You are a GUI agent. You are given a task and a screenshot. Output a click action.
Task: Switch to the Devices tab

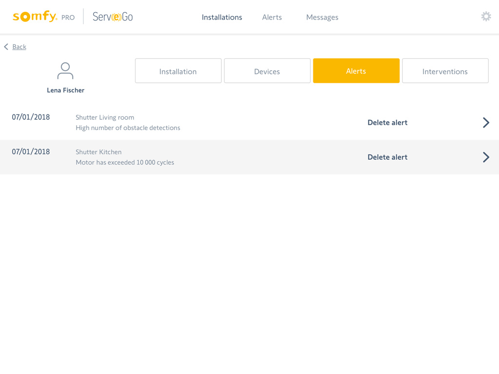pyautogui.click(x=267, y=71)
